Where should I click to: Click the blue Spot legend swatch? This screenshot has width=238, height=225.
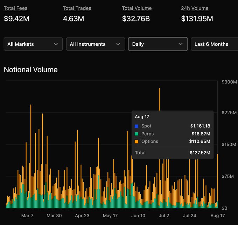coord(136,126)
